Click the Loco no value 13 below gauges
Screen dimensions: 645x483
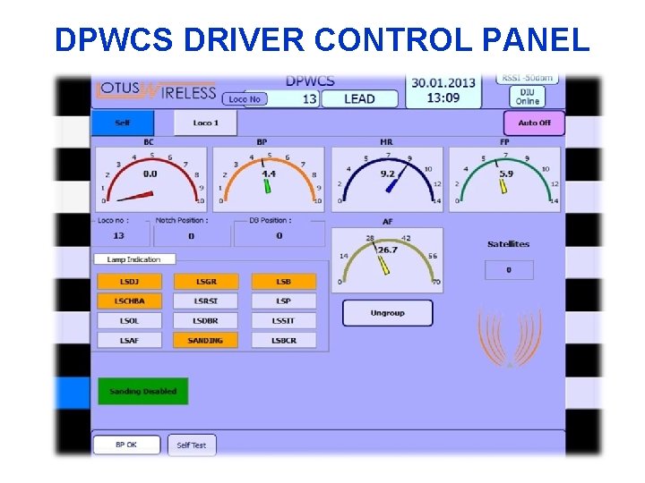coord(119,236)
